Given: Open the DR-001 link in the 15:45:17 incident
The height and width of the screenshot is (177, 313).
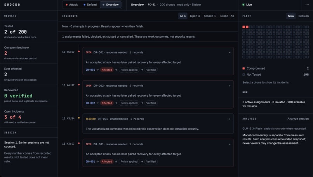Looking at the screenshot, I should coord(90,70).
